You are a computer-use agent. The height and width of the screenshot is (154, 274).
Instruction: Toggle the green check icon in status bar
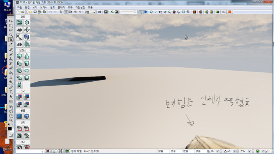pos(67,151)
